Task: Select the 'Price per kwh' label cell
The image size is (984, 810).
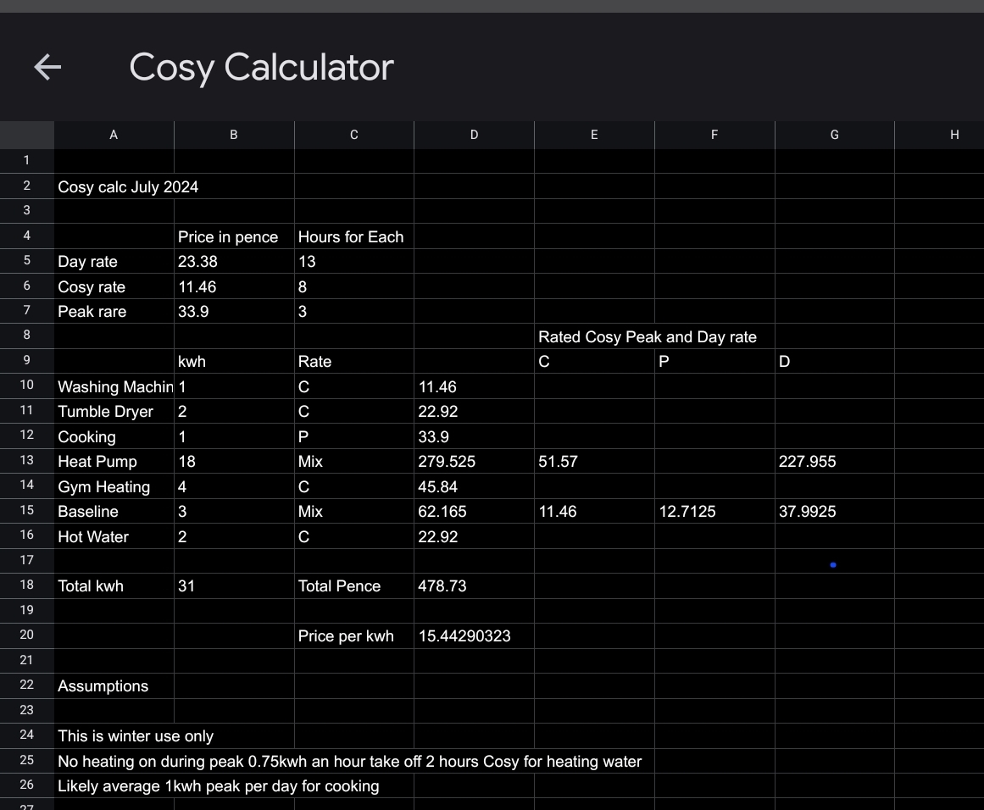Action: 354,635
